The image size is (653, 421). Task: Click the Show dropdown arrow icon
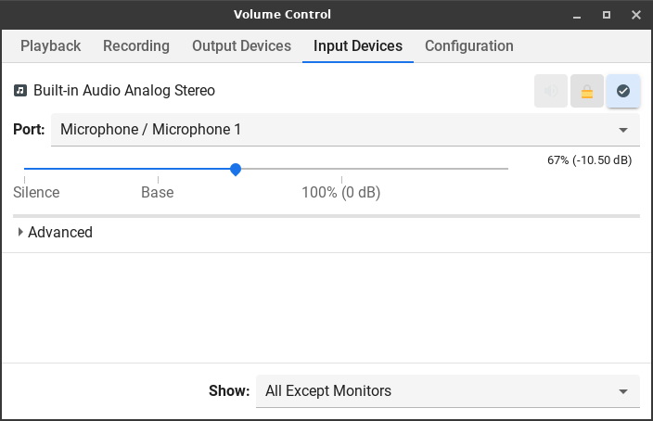pyautogui.click(x=623, y=391)
